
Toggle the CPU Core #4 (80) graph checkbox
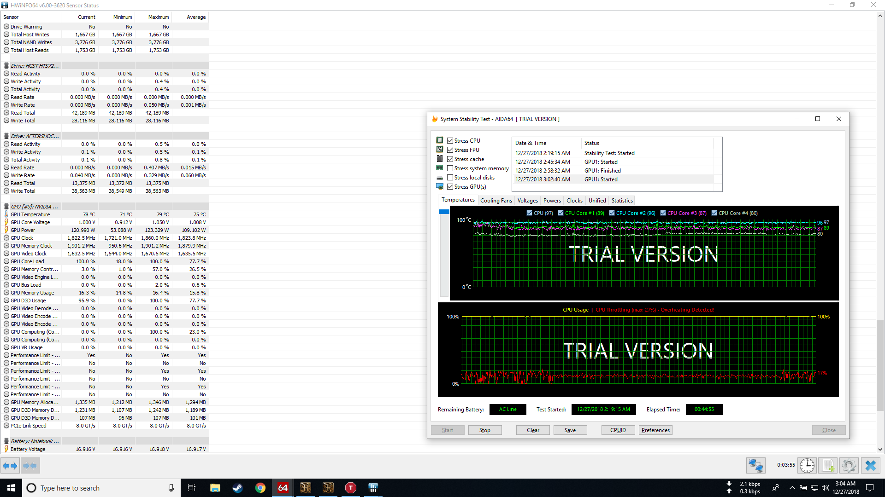714,213
